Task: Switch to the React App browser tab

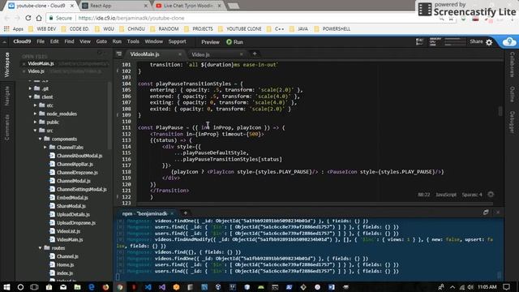Action: (x=115, y=6)
